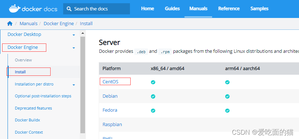Open the Guides navigation tab
Screen dimensions: 299x139
click(172, 9)
